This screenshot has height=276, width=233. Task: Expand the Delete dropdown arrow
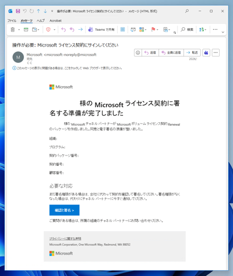tap(19, 30)
